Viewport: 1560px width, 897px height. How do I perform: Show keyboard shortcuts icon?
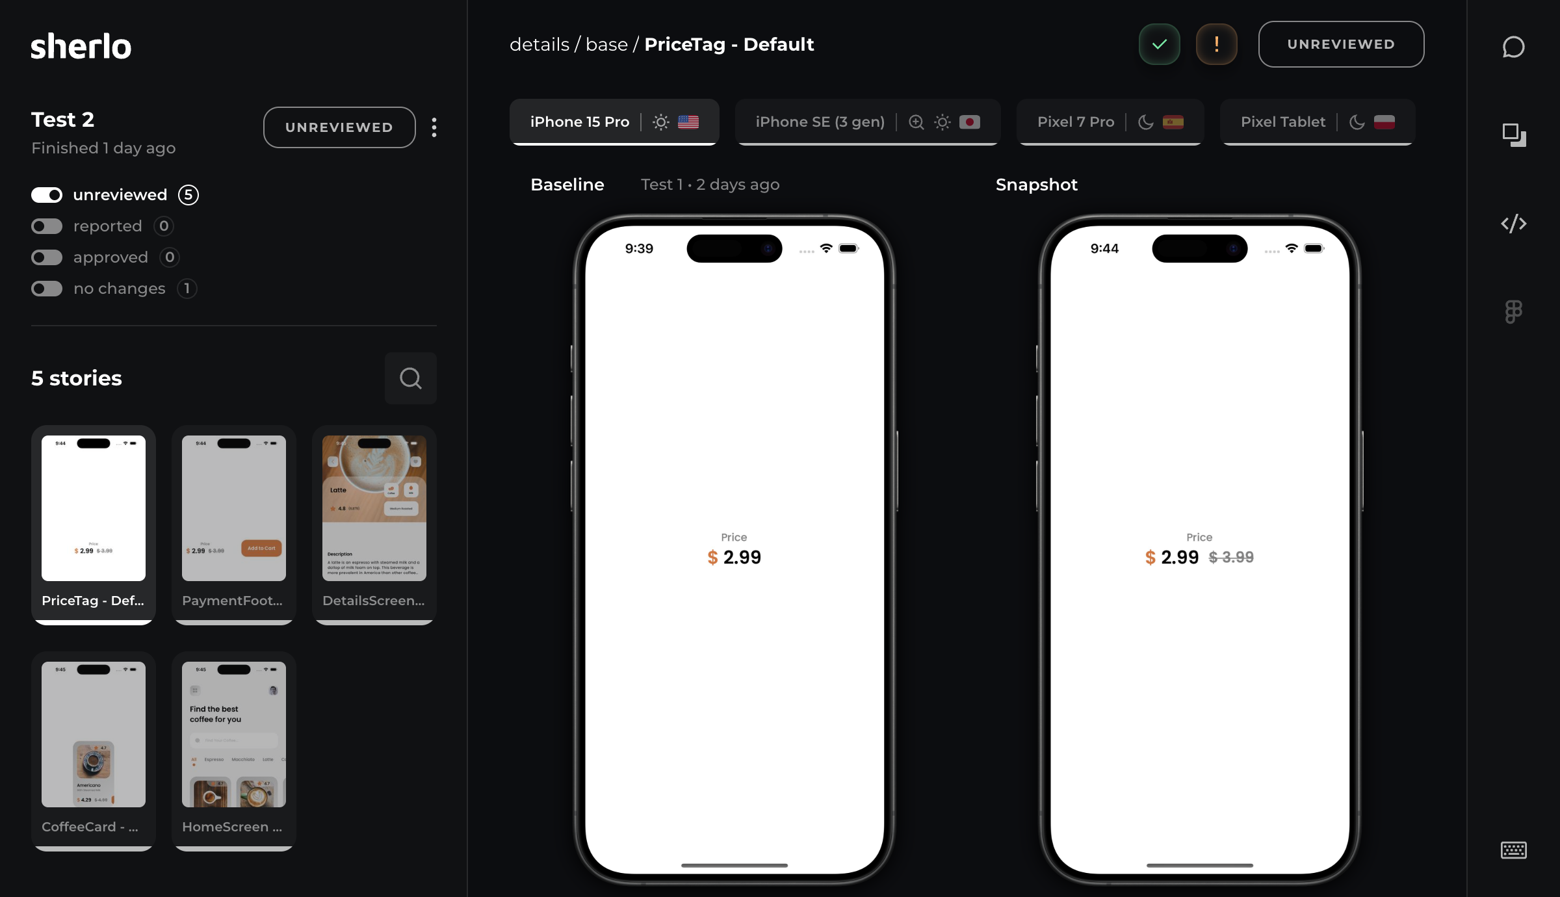(1513, 850)
